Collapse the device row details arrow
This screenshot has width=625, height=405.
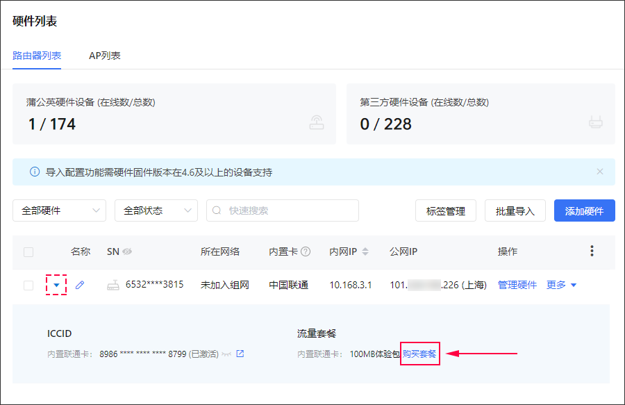[x=56, y=285]
